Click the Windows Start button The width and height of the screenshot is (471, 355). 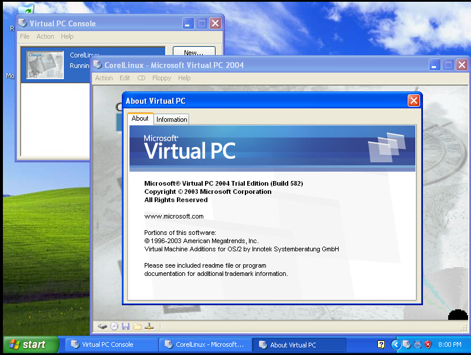pyautogui.click(x=30, y=344)
